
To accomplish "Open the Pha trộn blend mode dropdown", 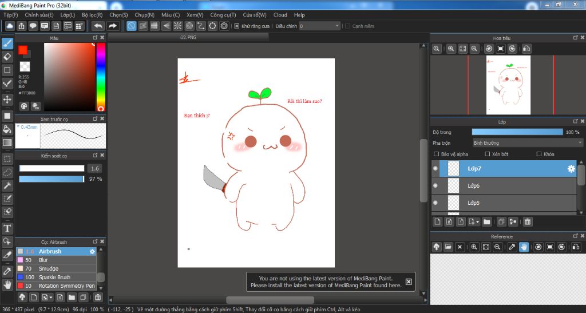I will [x=527, y=143].
